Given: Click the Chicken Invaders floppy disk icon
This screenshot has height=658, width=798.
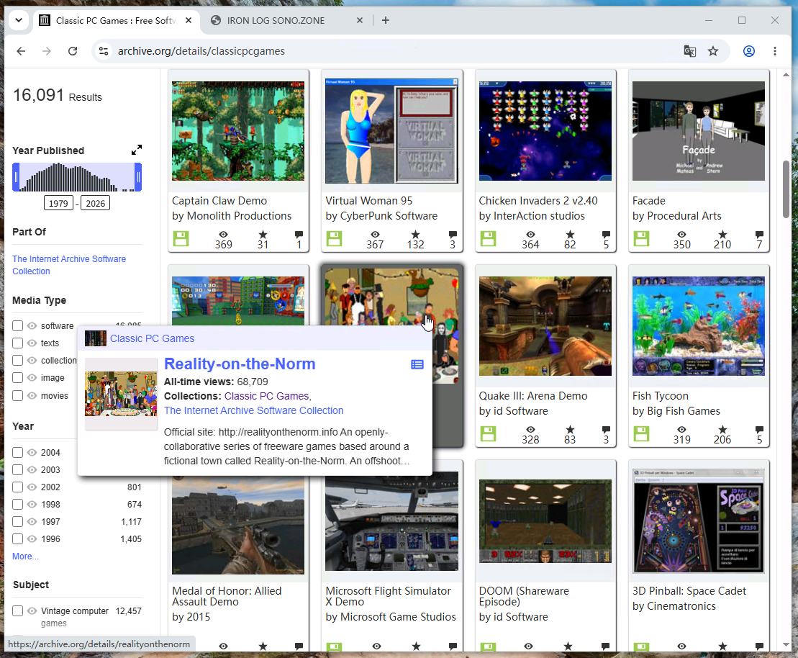Looking at the screenshot, I should [x=488, y=239].
